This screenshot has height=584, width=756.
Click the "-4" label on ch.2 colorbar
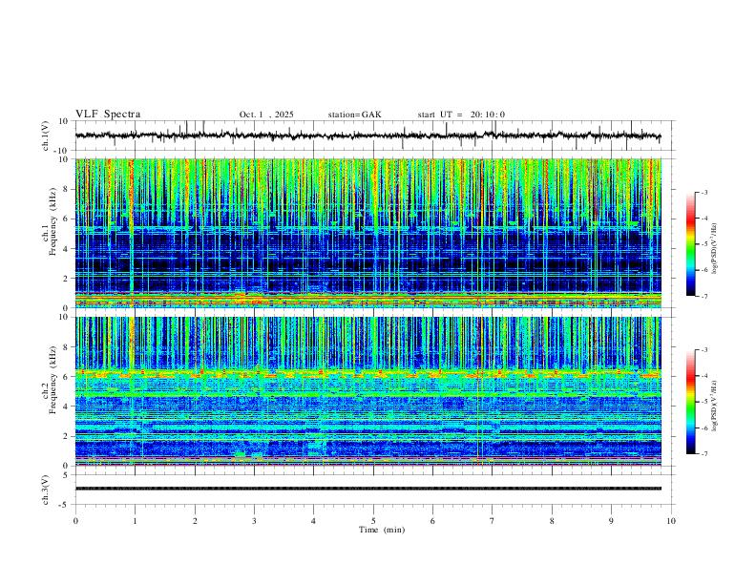703,376
